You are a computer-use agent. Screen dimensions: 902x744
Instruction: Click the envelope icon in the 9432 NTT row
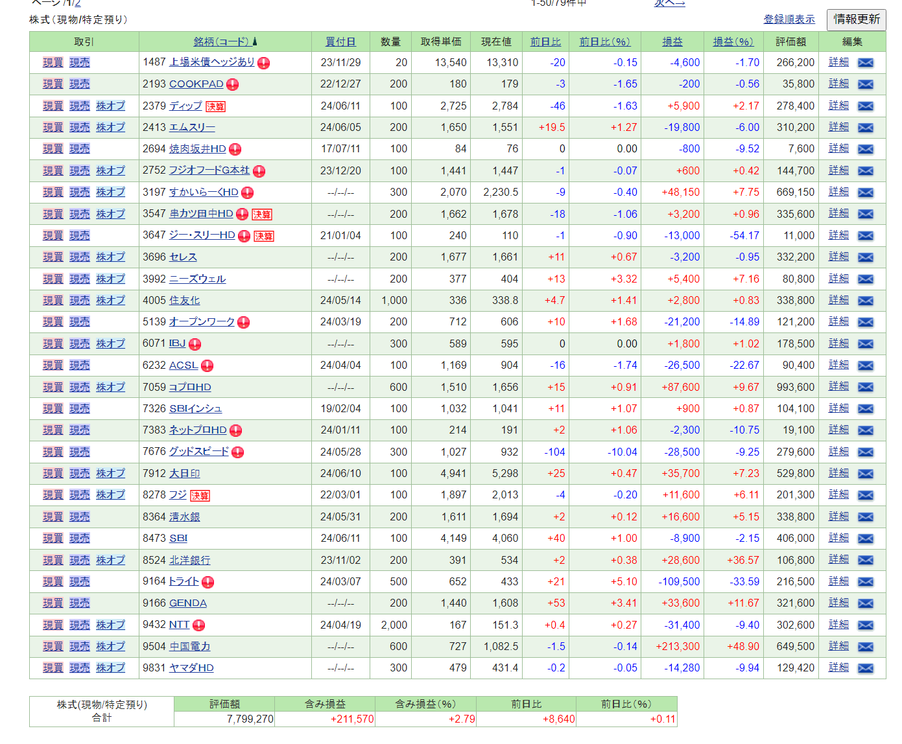click(x=865, y=625)
